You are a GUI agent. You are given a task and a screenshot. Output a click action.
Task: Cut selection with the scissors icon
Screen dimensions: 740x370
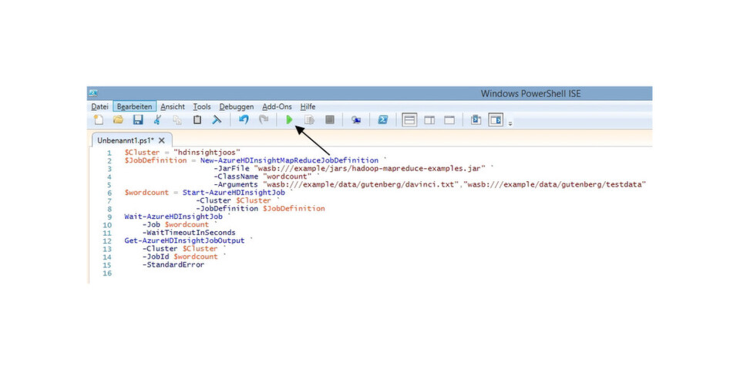157,120
